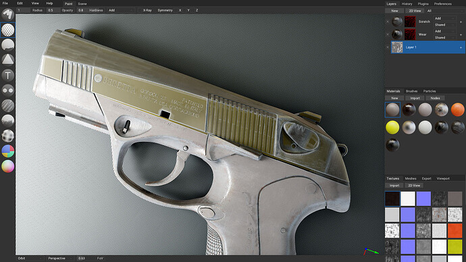Open plus menu for Scratch layer
The height and width of the screenshot is (262, 466).
click(x=461, y=22)
